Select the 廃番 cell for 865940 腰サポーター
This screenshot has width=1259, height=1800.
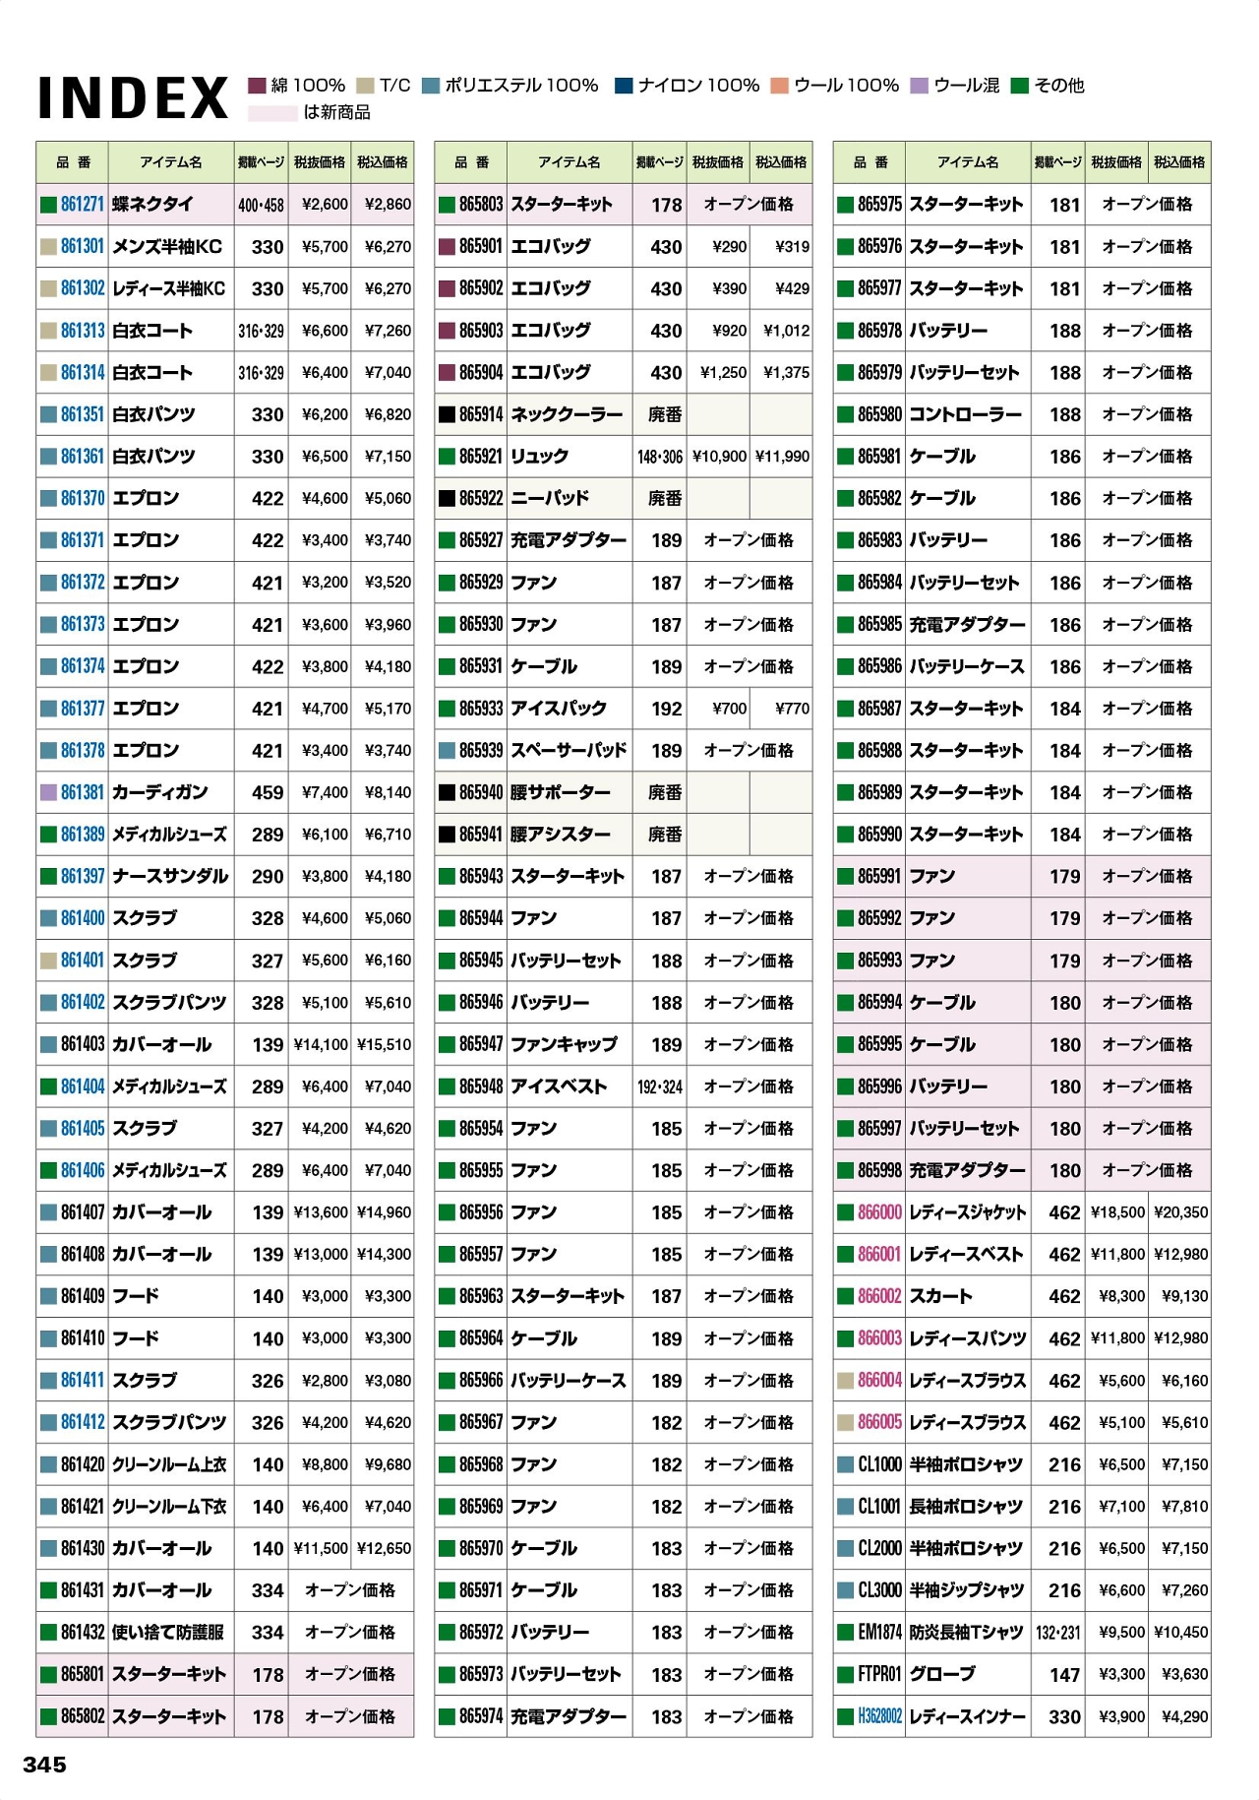[665, 792]
